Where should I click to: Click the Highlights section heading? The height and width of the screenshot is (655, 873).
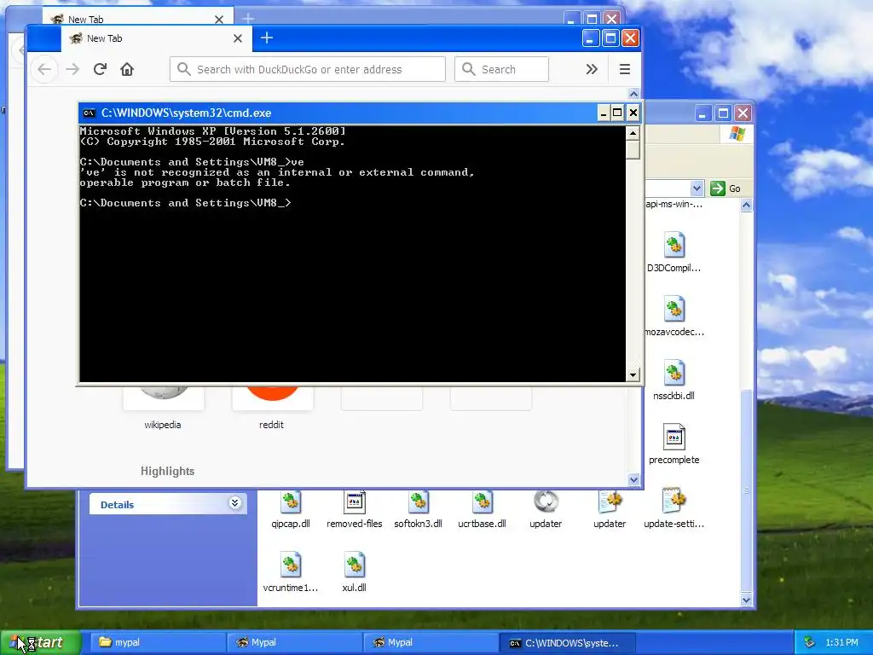(x=168, y=471)
